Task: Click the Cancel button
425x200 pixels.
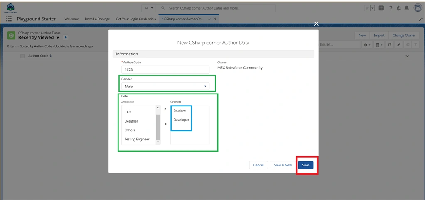Action: [x=258, y=165]
